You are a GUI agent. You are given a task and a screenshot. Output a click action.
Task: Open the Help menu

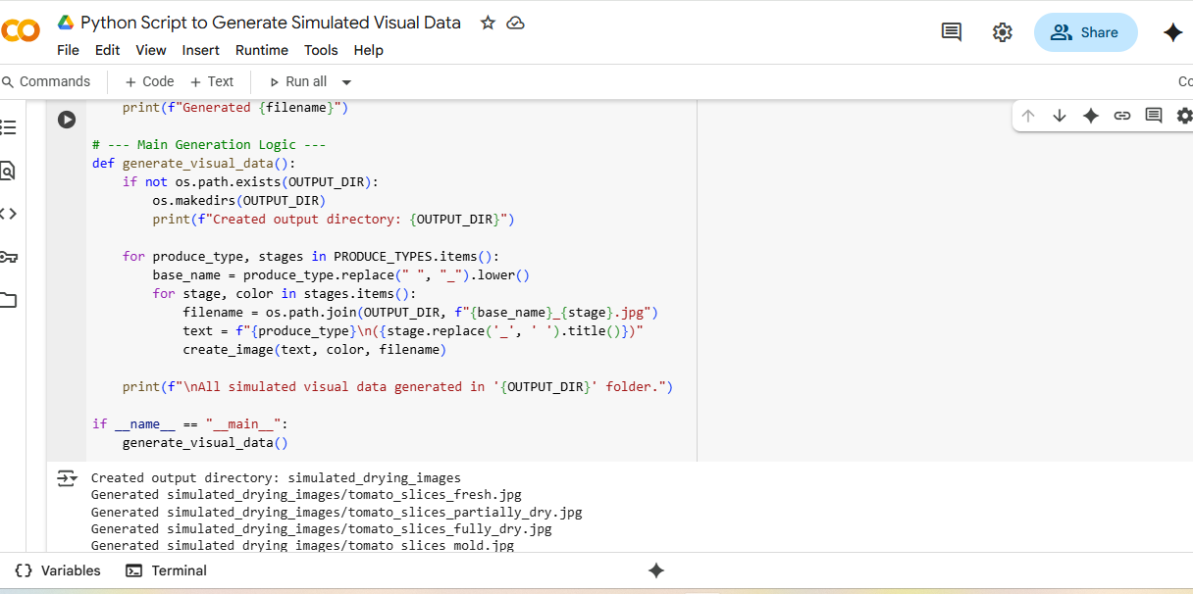369,50
